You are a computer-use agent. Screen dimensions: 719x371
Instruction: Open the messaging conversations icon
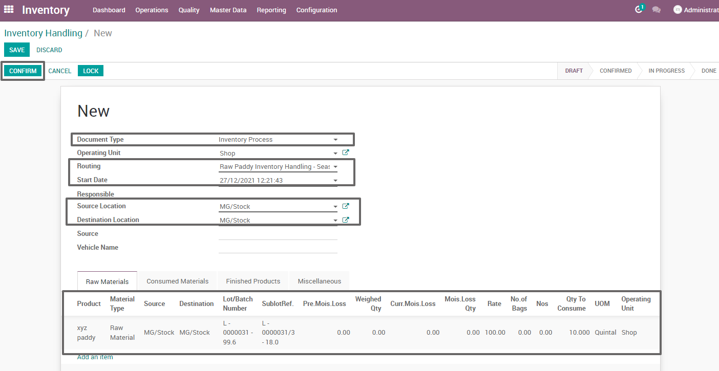(x=657, y=9)
